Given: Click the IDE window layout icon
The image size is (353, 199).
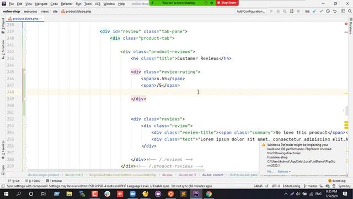Looking at the screenshot, I should click(x=343, y=11).
